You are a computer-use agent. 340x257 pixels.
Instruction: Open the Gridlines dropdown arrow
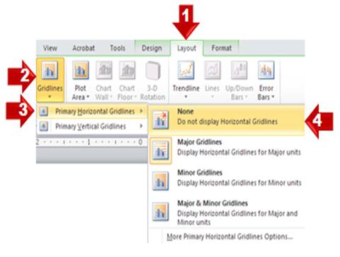tap(50, 96)
